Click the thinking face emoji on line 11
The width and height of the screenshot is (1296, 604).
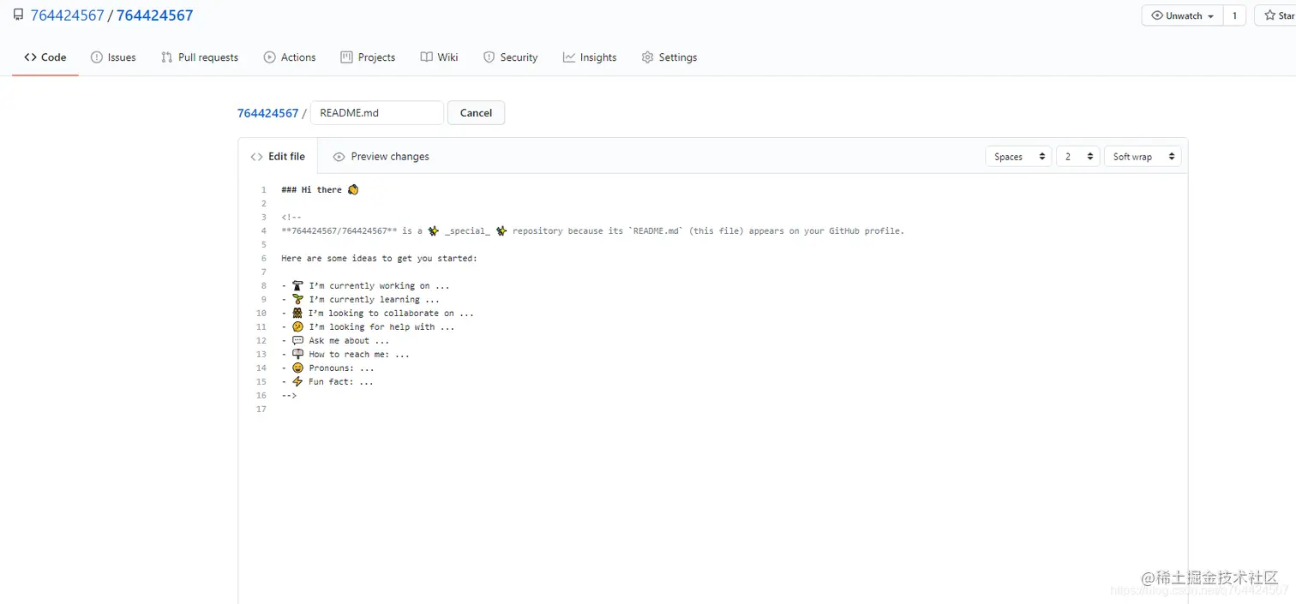297,326
